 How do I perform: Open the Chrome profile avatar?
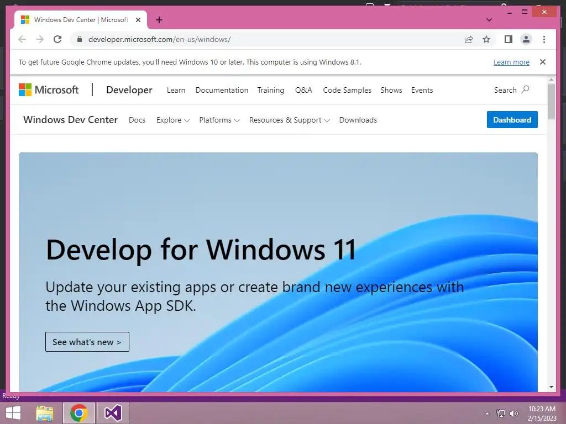[526, 39]
